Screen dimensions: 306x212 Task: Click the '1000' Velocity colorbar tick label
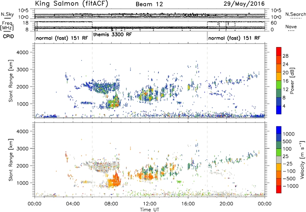289,134
